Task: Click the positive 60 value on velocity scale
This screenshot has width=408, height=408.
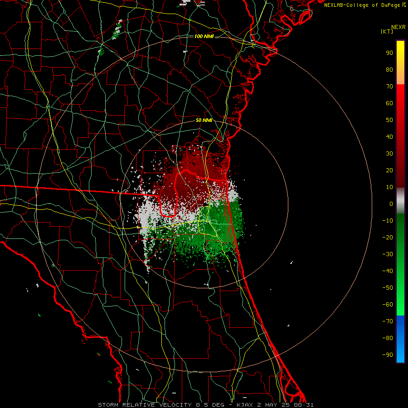Action: 389,103
